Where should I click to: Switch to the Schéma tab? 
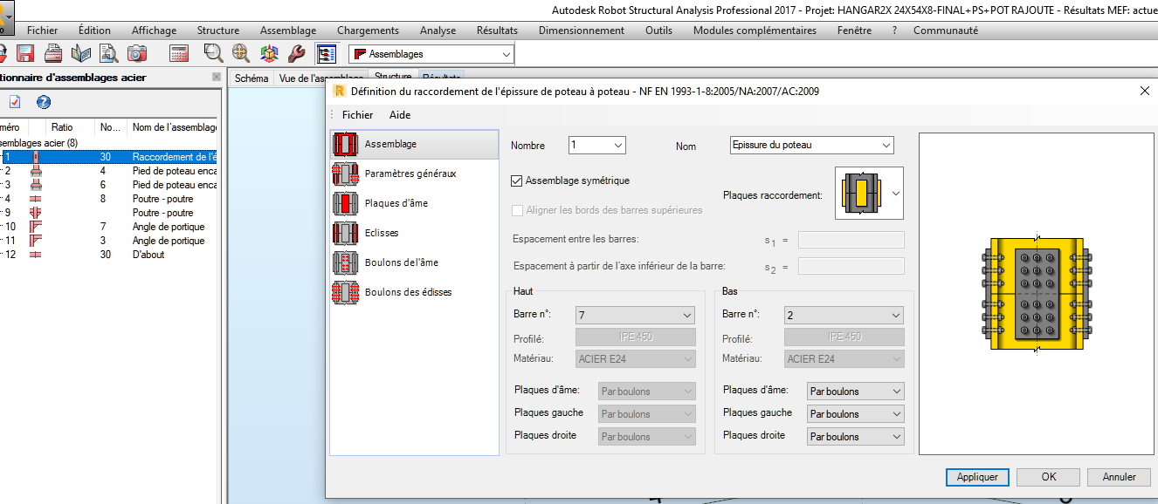252,78
